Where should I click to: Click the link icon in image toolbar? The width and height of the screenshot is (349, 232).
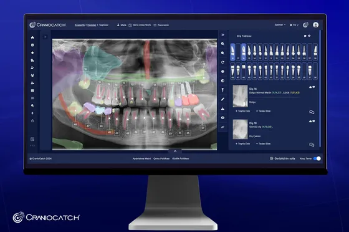tap(222, 127)
